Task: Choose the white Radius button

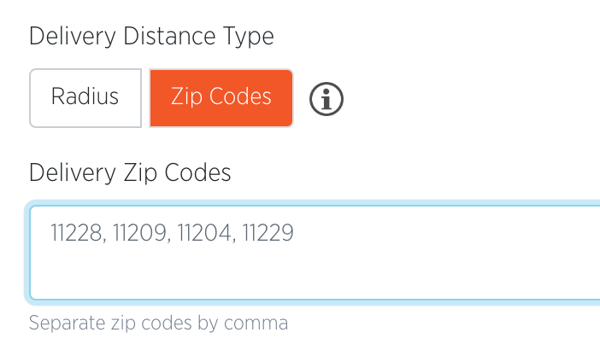Action: tap(85, 98)
